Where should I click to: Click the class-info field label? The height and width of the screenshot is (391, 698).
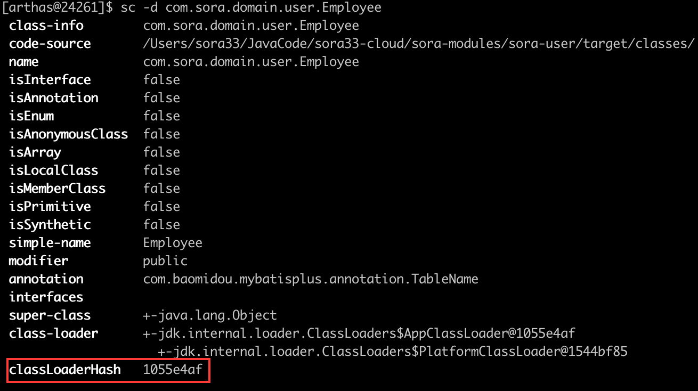(x=46, y=26)
